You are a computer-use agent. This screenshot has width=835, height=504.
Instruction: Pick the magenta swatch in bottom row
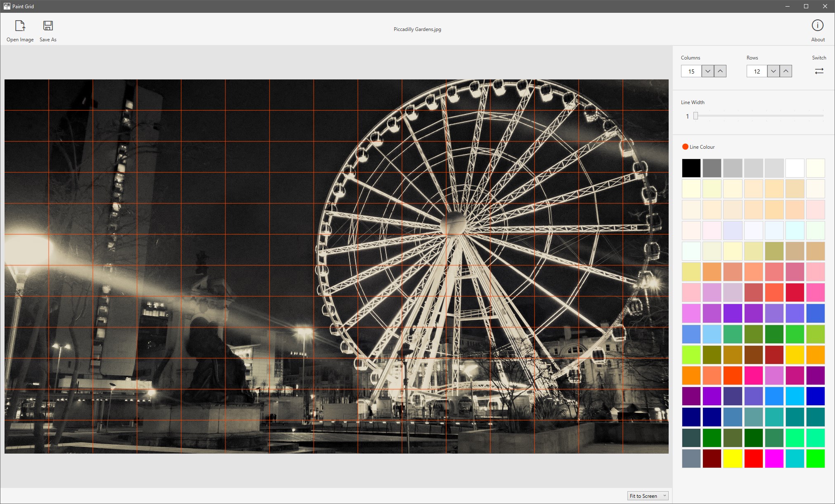[774, 459]
